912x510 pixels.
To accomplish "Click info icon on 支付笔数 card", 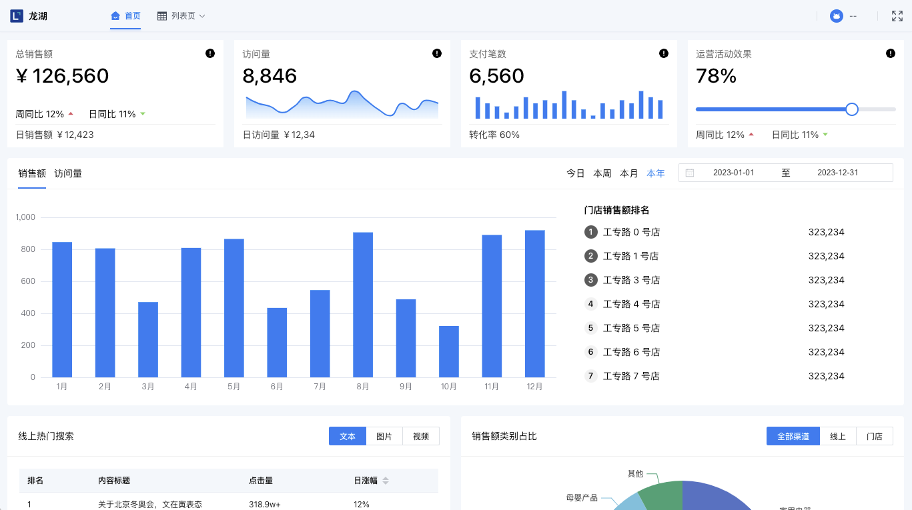I will [664, 53].
